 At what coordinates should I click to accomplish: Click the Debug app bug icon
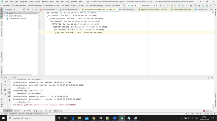[171, 6]
